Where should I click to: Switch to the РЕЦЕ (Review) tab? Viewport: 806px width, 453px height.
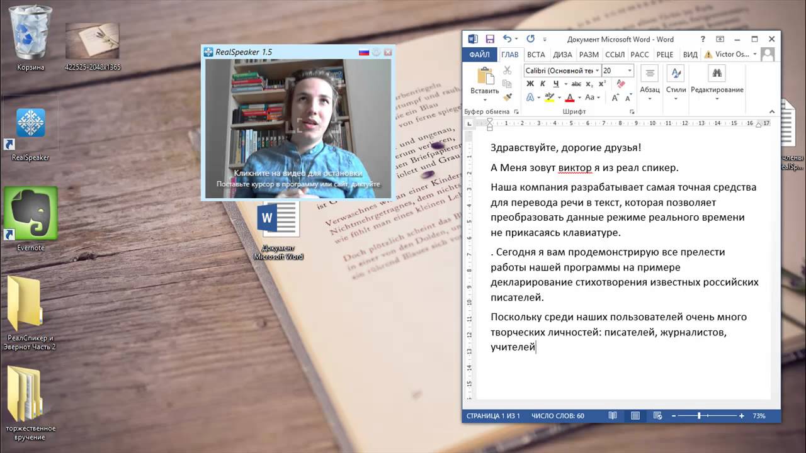point(664,55)
